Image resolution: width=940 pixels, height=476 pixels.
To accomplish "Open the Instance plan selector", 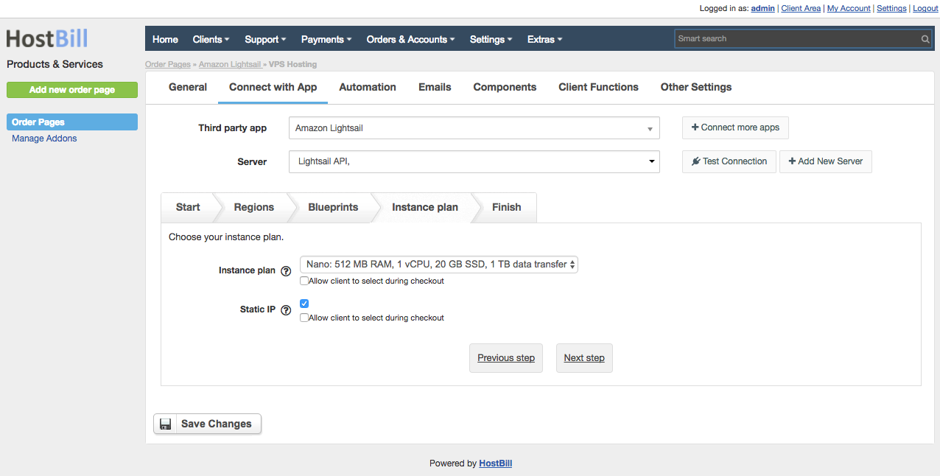I will click(x=438, y=264).
